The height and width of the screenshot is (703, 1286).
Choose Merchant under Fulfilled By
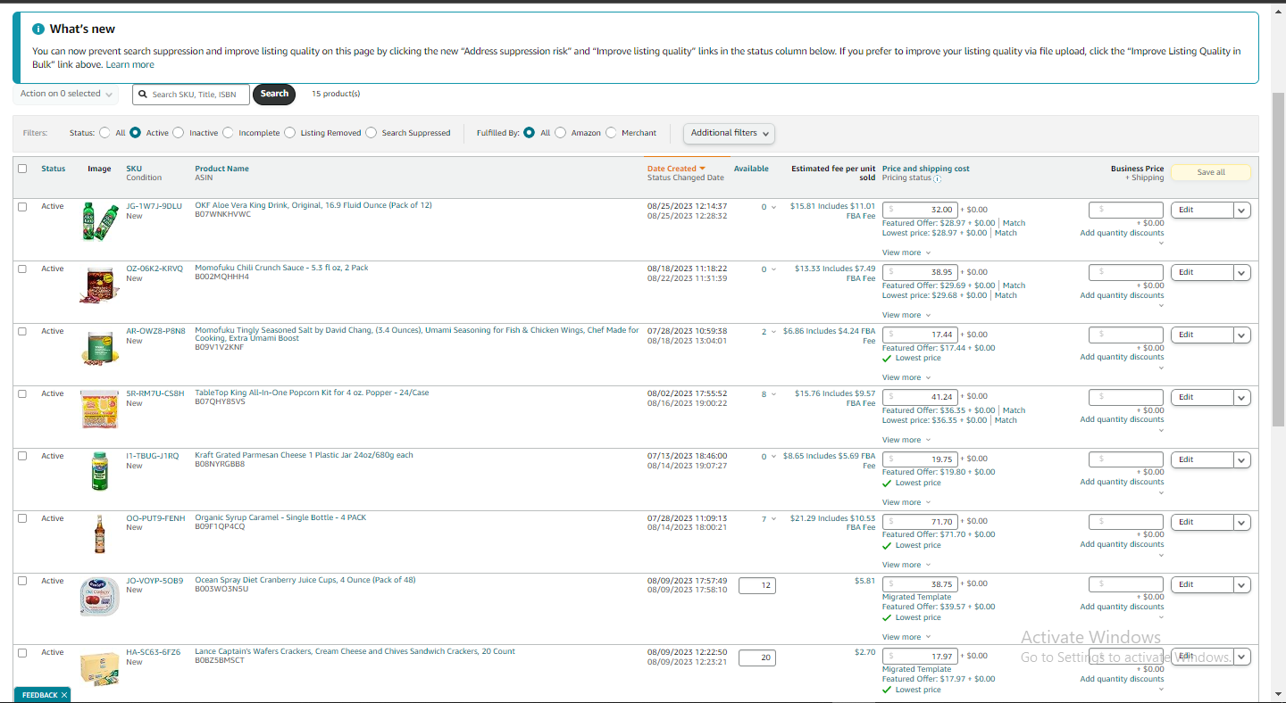point(612,133)
